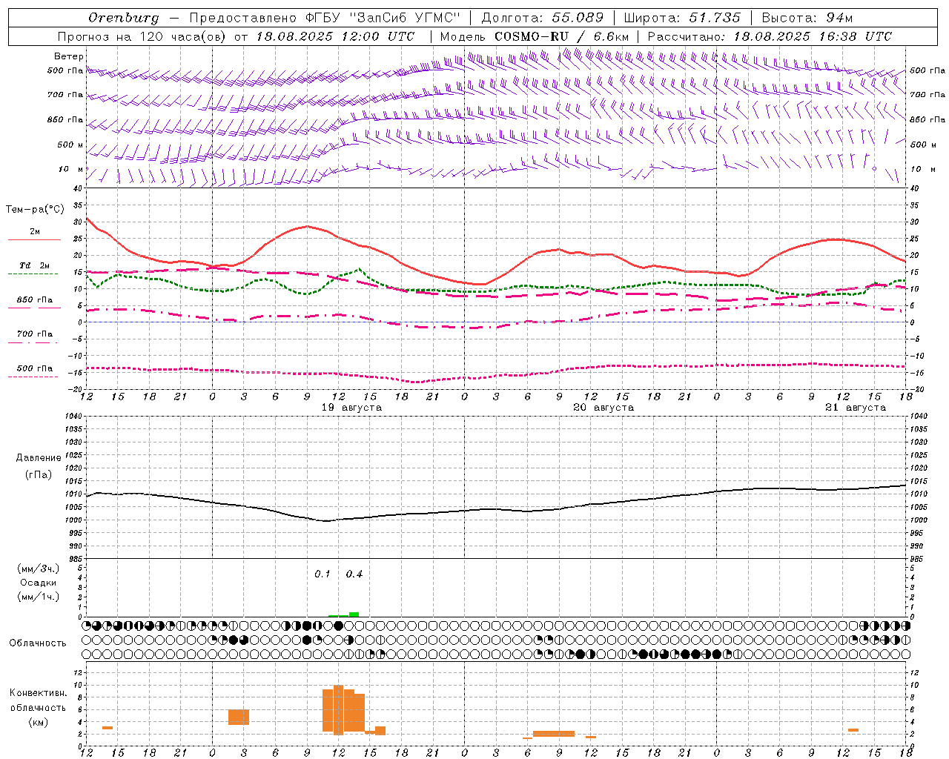The width and height of the screenshot is (949, 759).
Task: Click the "0.1" precipitation amount
Action: [323, 574]
